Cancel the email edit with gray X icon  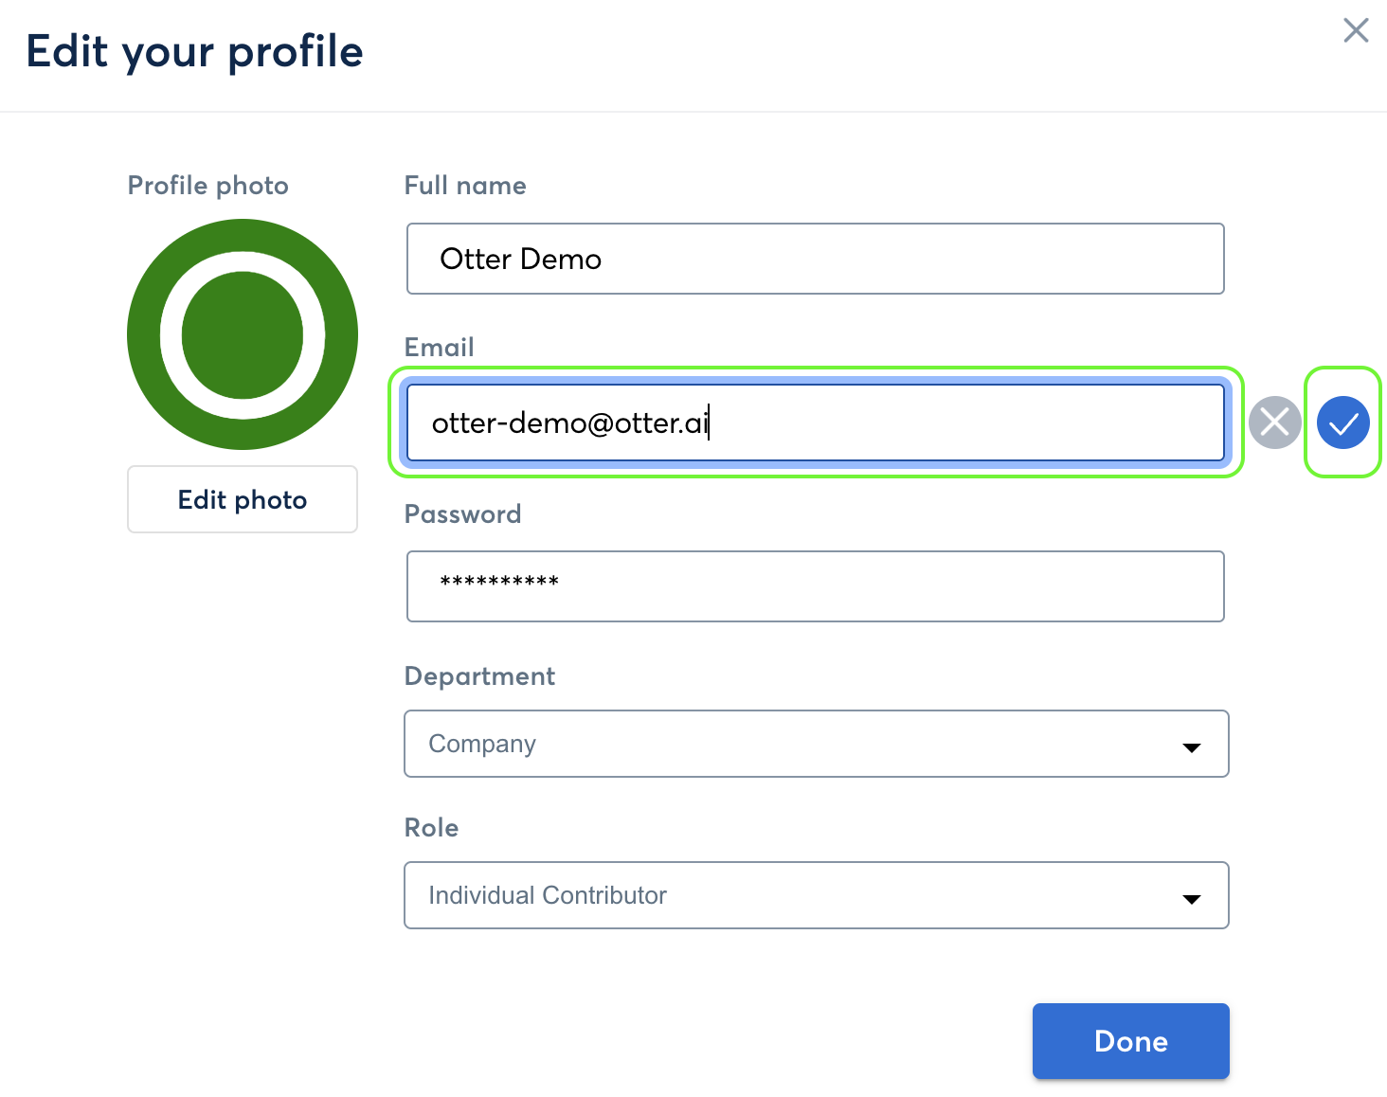coord(1274,423)
